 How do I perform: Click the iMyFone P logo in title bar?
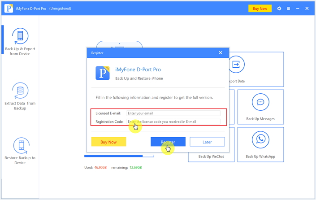tap(9, 9)
